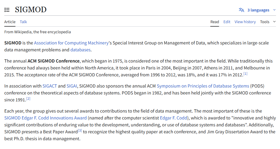Viewport: 280px width, 149px height.
Task: Jump to citation reference [2]
Action: pos(28,99)
